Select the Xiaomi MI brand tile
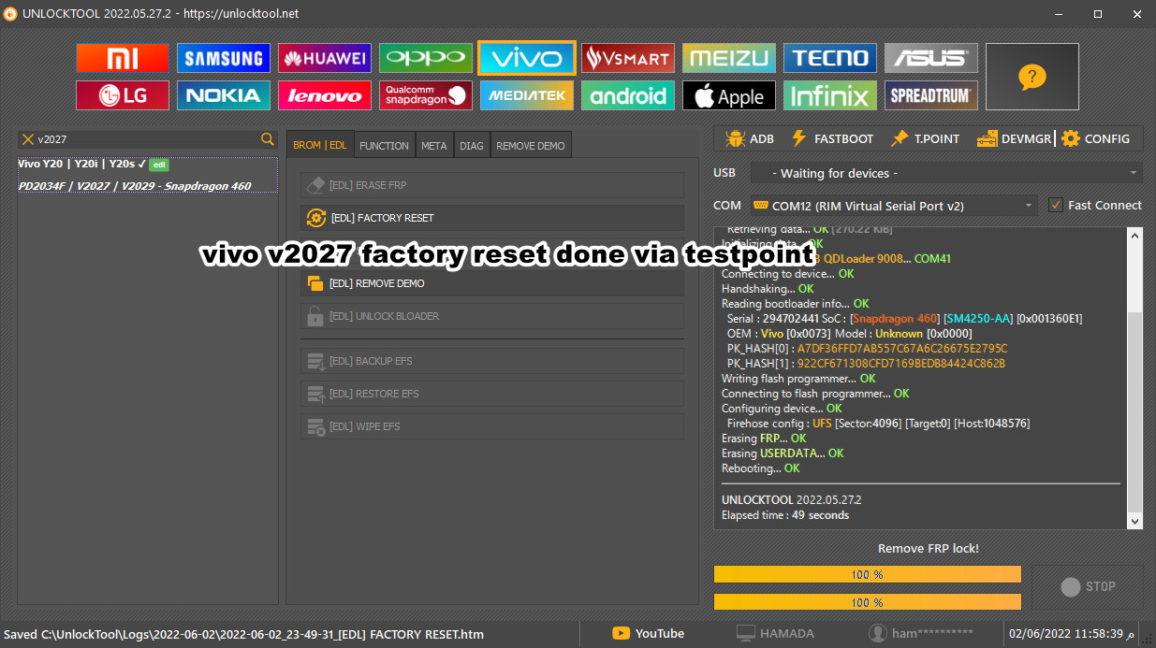Screen dimensions: 1156x648 pos(123,58)
